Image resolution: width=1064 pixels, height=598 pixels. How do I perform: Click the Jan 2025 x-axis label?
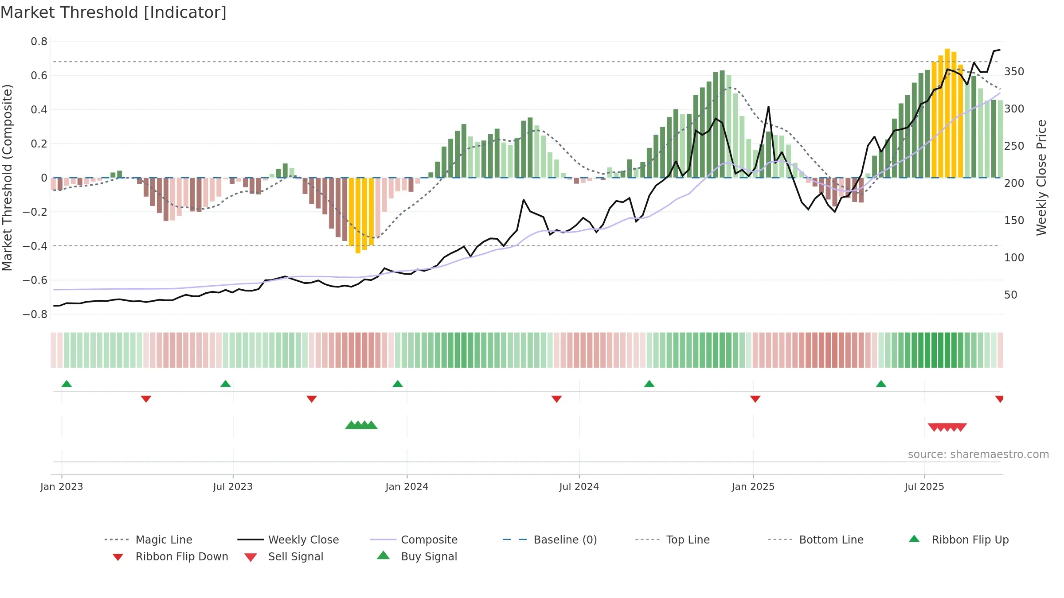(753, 487)
